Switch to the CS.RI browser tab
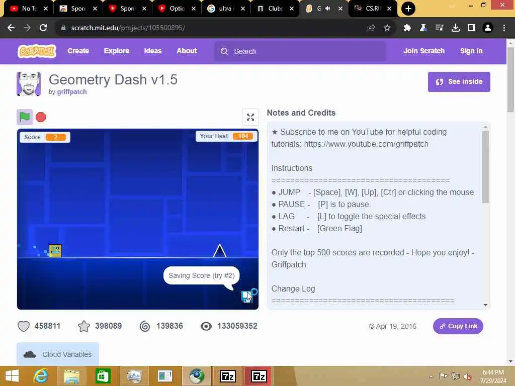The width and height of the screenshot is (515, 386). point(373,9)
